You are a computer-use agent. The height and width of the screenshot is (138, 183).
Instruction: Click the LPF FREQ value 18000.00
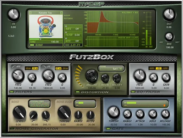coord(48,88)
